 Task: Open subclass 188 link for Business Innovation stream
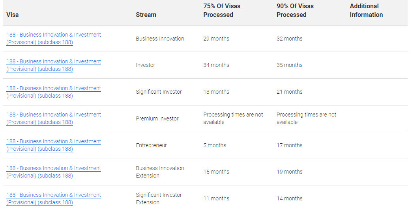54,38
